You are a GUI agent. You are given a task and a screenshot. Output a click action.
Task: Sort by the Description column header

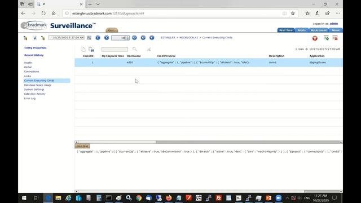(276, 56)
